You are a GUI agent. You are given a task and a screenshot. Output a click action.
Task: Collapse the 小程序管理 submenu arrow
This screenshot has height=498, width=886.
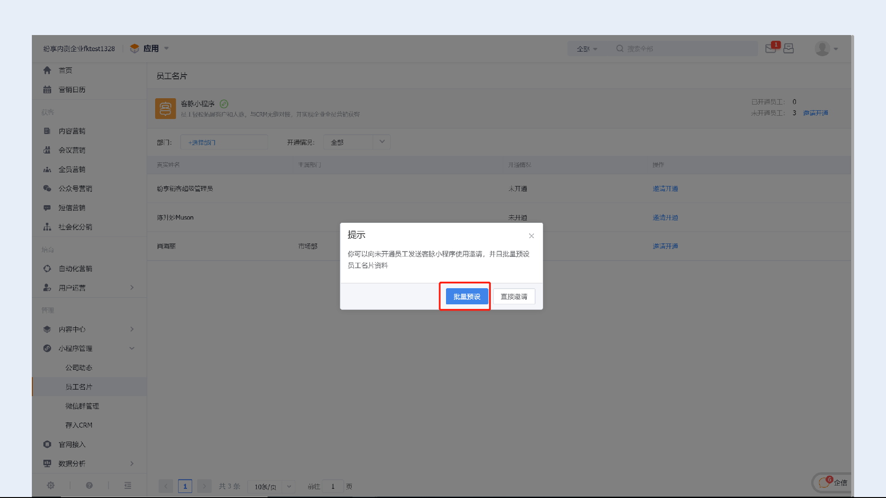pos(132,348)
